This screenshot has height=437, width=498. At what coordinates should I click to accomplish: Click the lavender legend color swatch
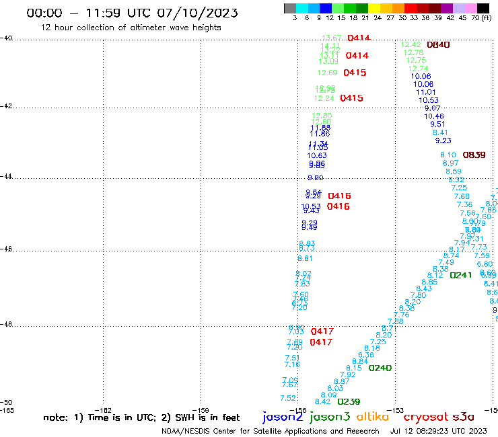458,8
